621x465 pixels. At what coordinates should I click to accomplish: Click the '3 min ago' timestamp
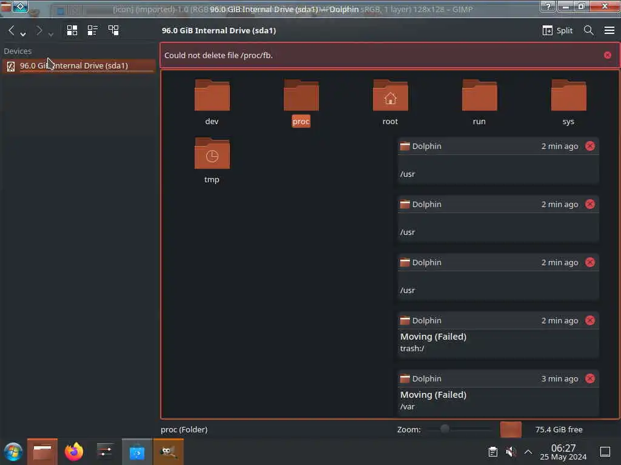pos(560,379)
